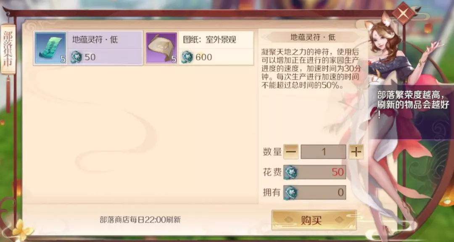Click the 地蕴灵符·低 detail panel header
This screenshot has height=242, width=454.
click(x=313, y=37)
